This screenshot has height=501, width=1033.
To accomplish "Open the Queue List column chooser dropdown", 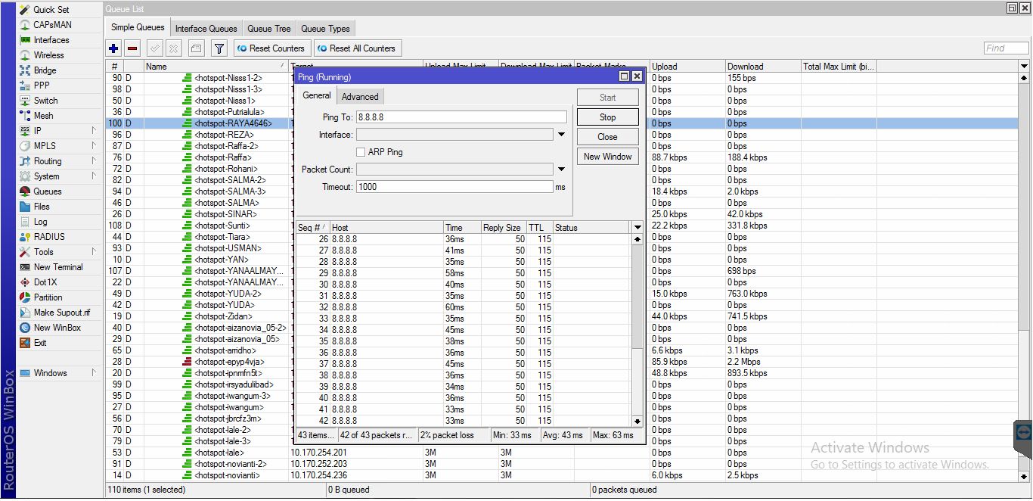I will [1024, 67].
